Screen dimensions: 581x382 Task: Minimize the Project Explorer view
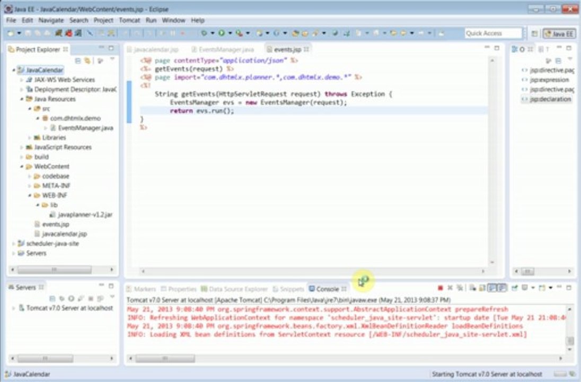click(x=101, y=48)
